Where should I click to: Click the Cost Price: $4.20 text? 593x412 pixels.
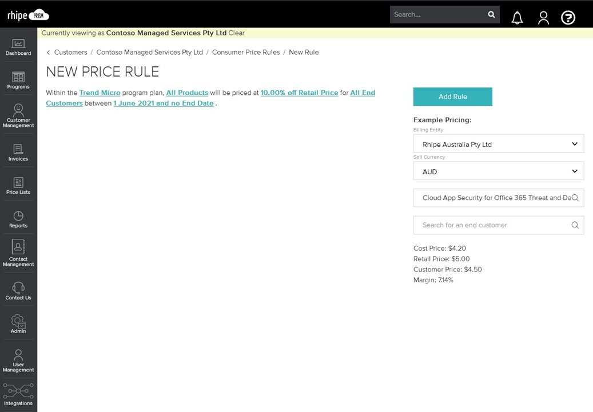click(439, 249)
